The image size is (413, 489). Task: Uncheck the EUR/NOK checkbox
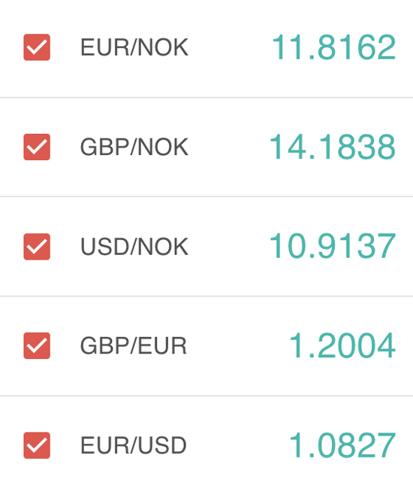point(37,47)
